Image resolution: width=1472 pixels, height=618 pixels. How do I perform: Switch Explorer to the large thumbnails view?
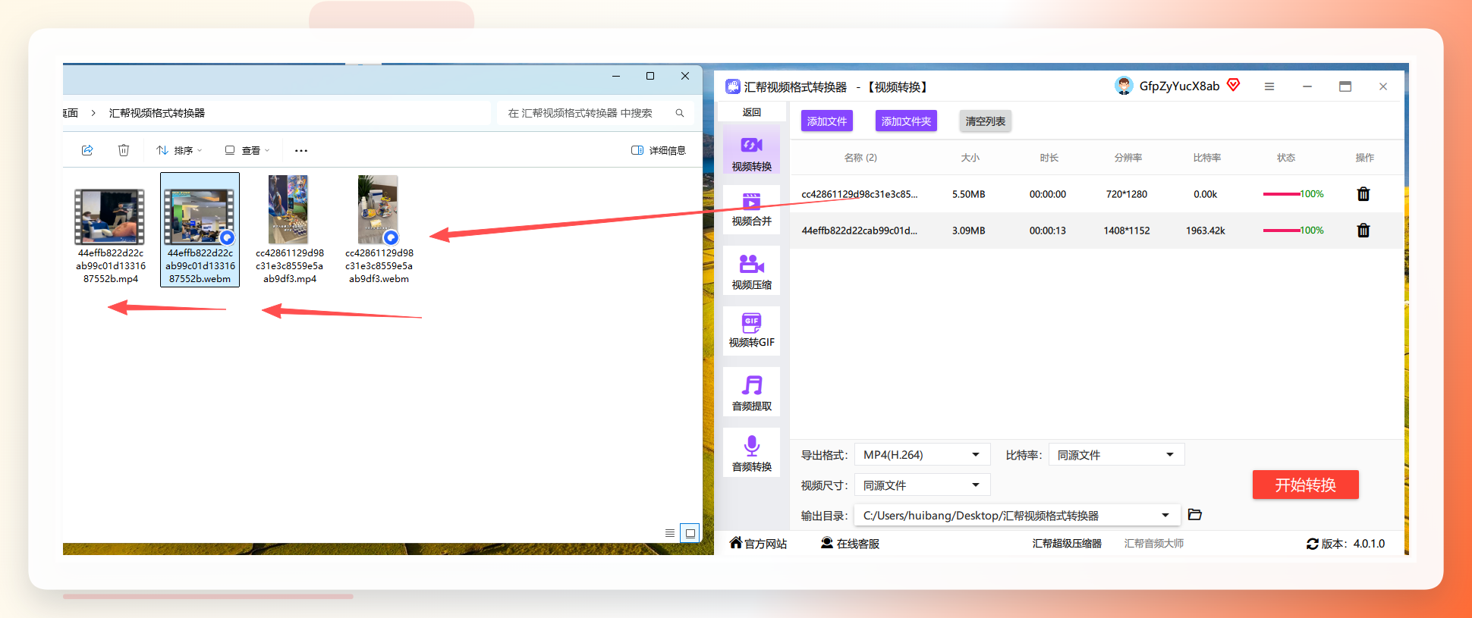click(690, 533)
